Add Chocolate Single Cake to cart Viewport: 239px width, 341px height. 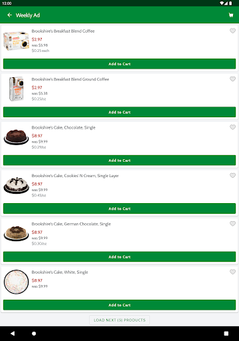pos(119,161)
